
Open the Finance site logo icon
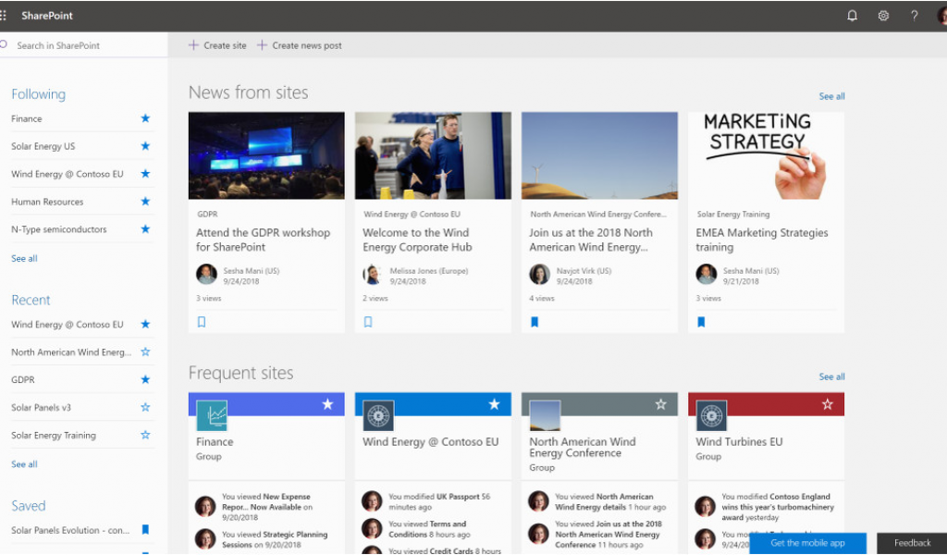point(212,415)
